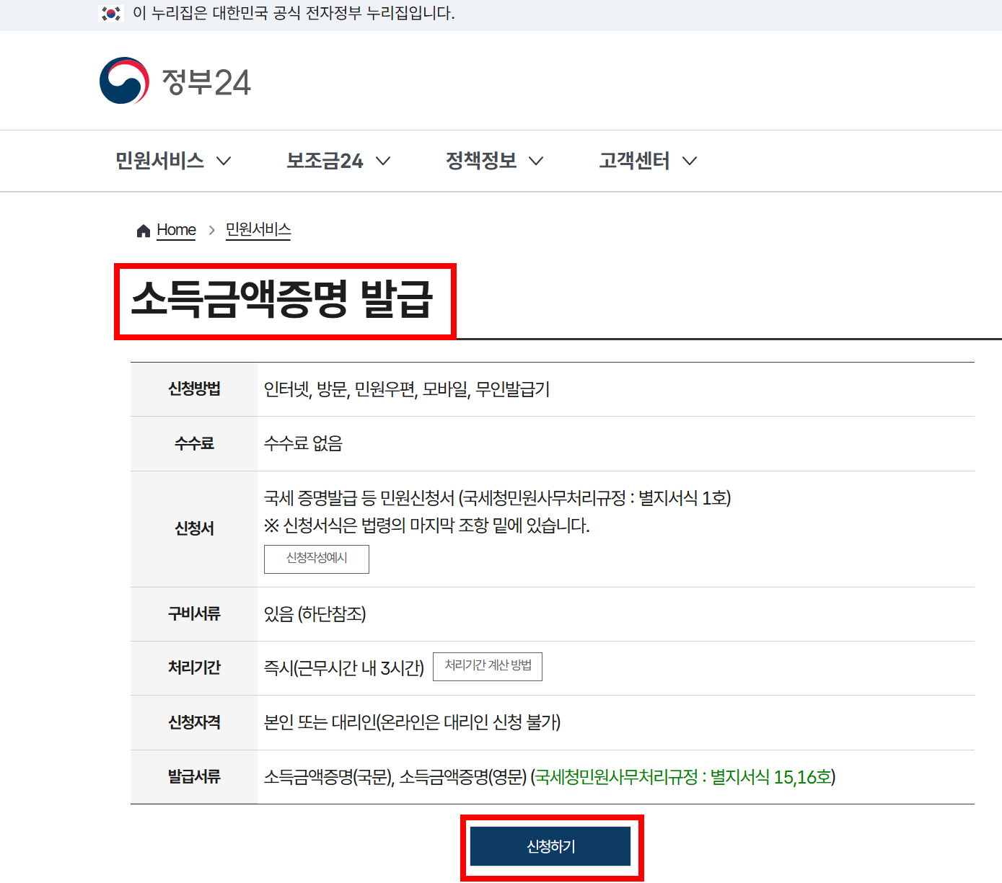Viewport: 1002px width, 883px height.
Task: Expand the chevron next to 고객센터
Action: point(690,161)
